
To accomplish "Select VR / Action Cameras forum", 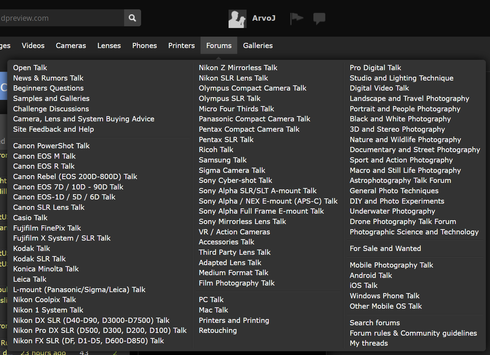I will coord(234,232).
